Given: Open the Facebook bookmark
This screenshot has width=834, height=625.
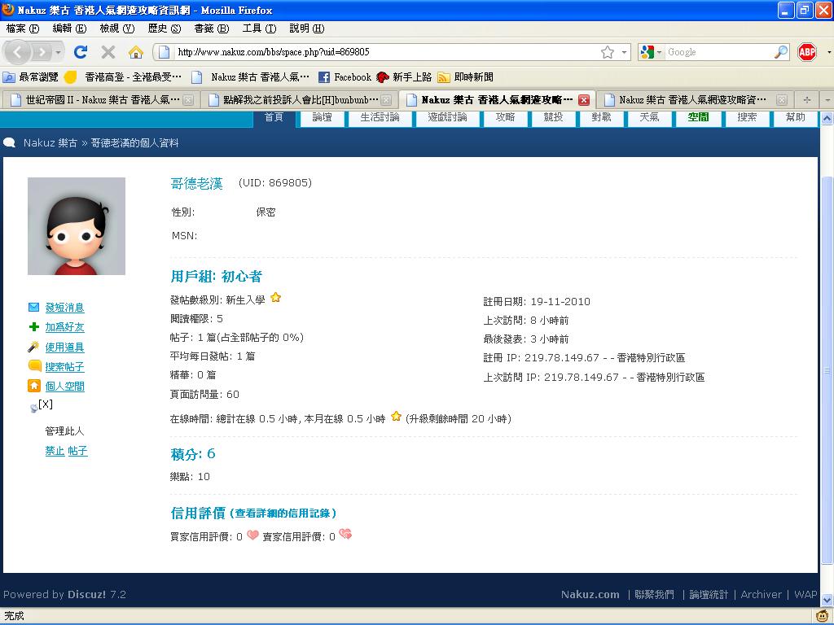Looking at the screenshot, I should tap(345, 77).
